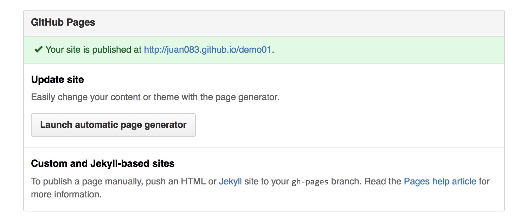Screen dimensions: 526x222
Task: Click the gh-pages branch code text
Action: click(x=310, y=182)
